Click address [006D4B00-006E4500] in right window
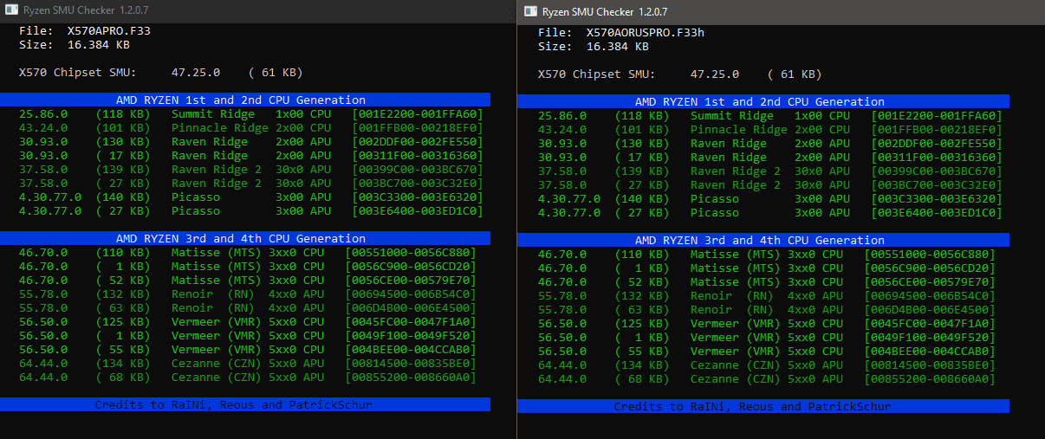This screenshot has height=439, width=1045. pyautogui.click(x=930, y=310)
